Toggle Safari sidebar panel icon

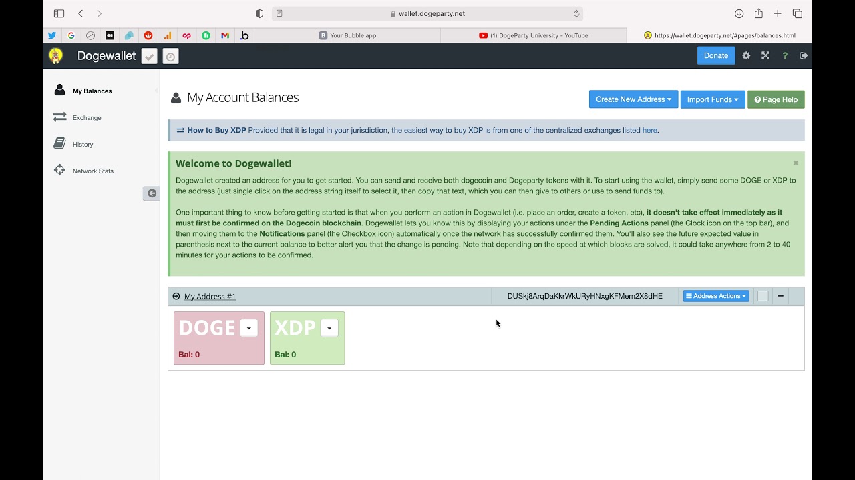click(x=59, y=13)
